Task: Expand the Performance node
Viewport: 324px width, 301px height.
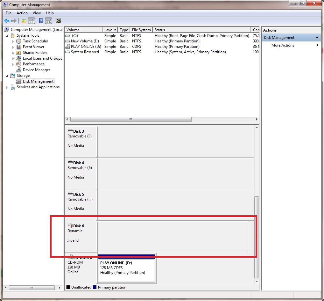Action: coord(13,64)
